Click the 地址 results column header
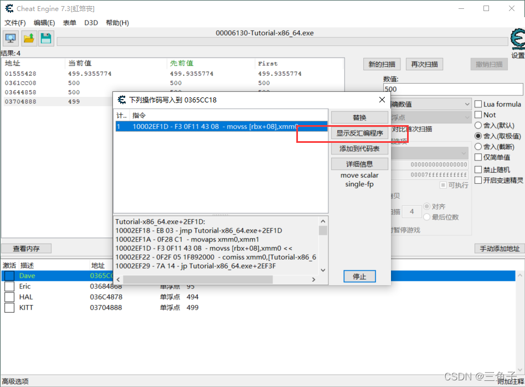Viewport: 525px width, 387px height. click(33, 63)
